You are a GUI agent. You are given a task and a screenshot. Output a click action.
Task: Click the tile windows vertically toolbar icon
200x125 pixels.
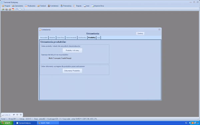coord(20,9)
